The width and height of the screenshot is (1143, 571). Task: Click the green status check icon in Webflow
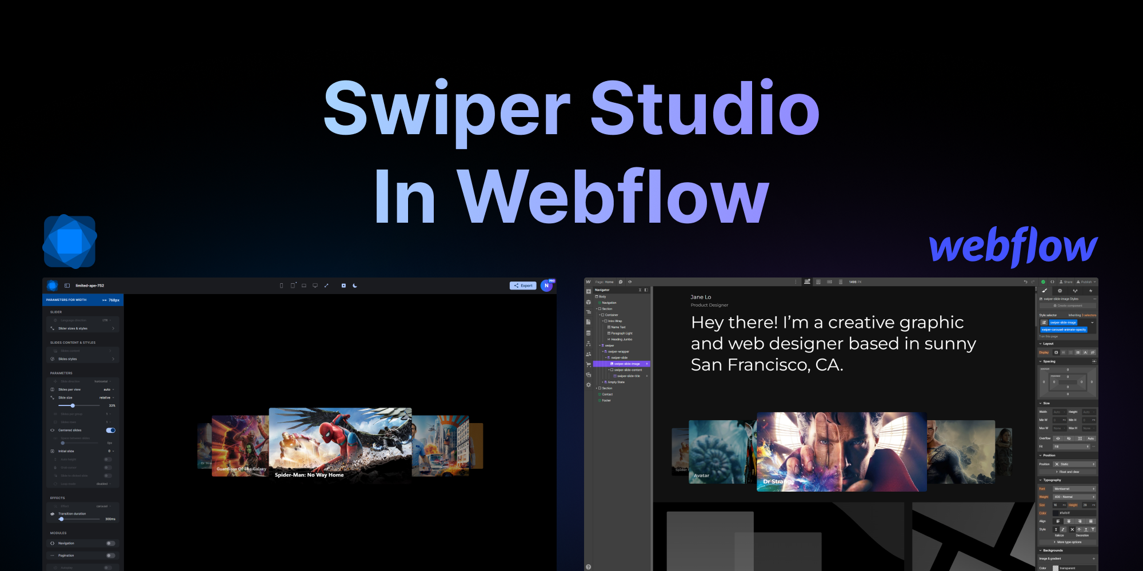(x=1043, y=282)
